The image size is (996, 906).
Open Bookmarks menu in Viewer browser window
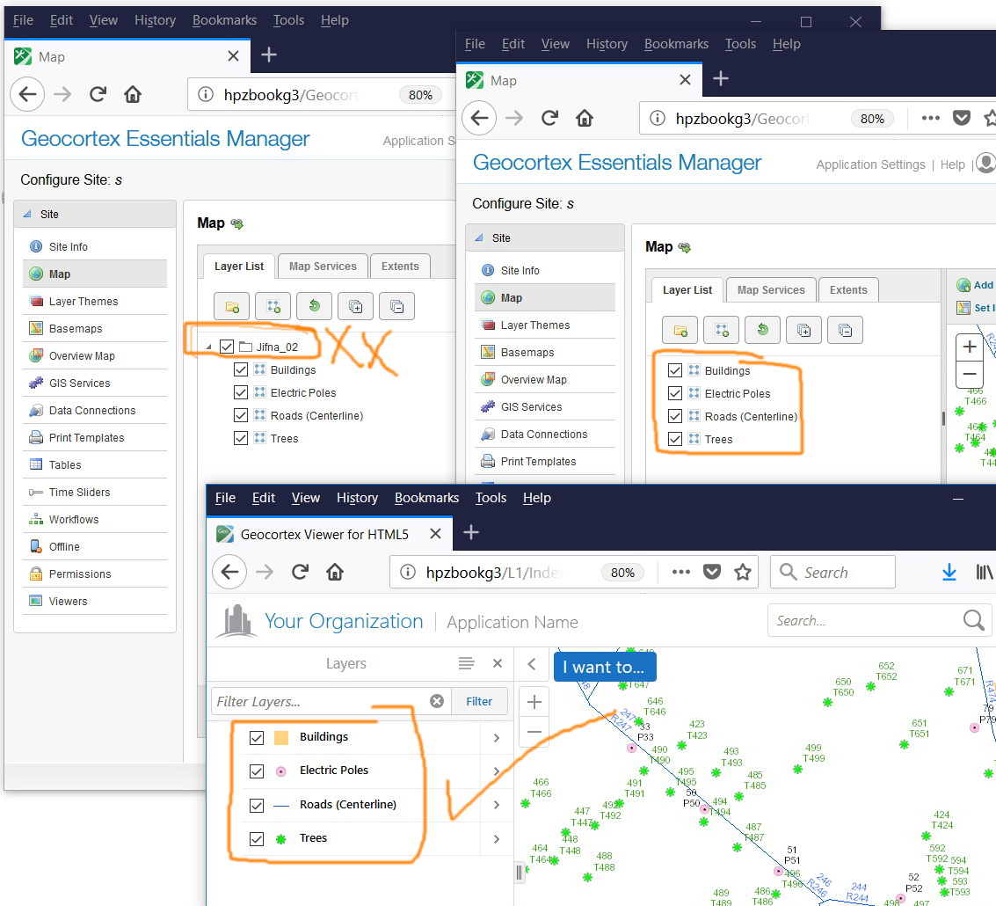tap(426, 498)
